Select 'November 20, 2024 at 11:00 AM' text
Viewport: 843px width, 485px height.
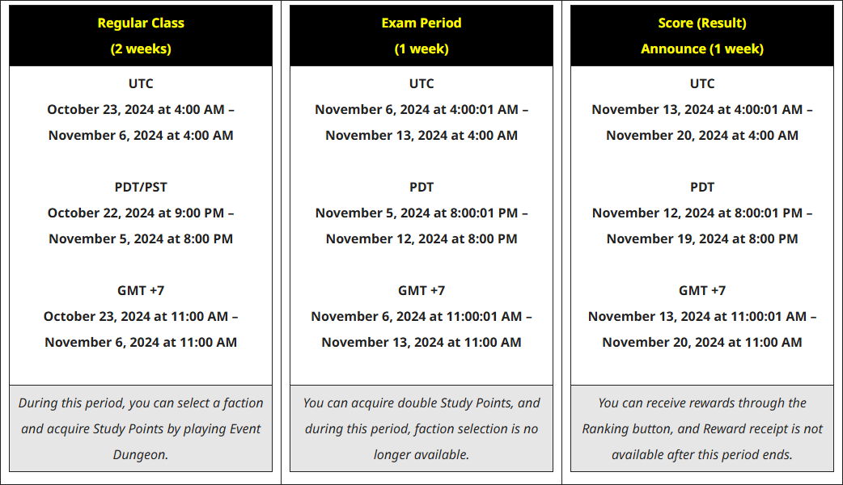[x=702, y=342]
